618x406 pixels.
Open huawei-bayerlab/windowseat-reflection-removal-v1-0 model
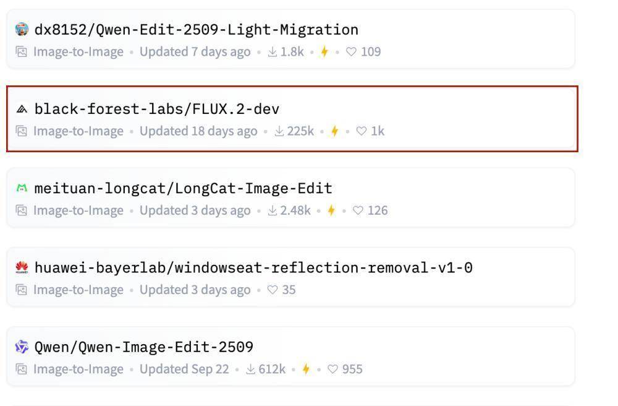(x=253, y=268)
